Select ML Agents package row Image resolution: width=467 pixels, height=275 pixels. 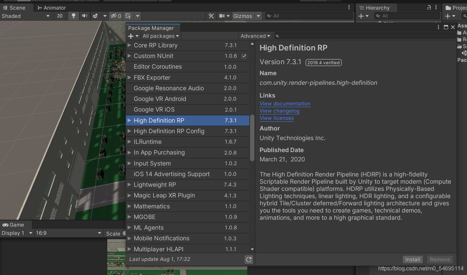click(x=188, y=228)
